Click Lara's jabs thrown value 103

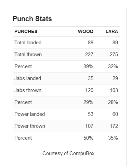[114, 90]
